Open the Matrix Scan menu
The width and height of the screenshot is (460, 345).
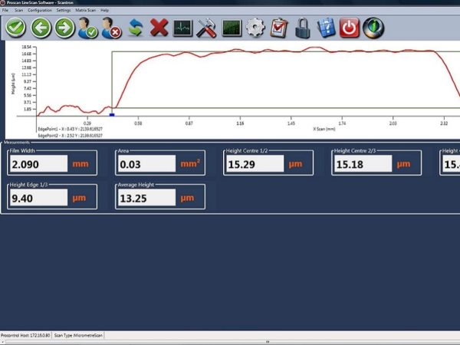pos(85,10)
